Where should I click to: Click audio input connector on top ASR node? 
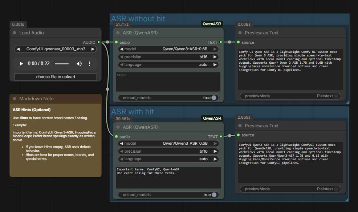point(117,42)
